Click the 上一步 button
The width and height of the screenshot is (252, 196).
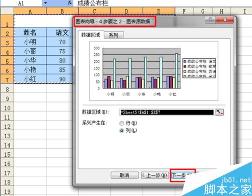155,175
